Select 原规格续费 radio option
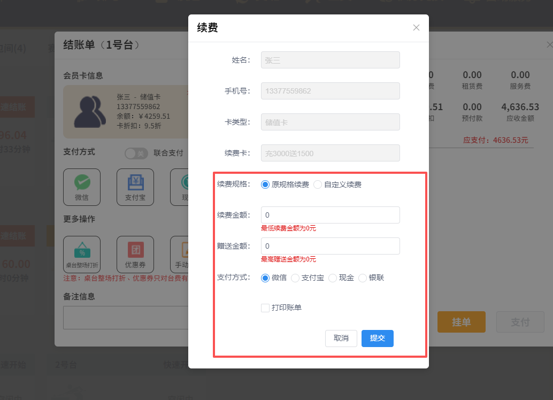The height and width of the screenshot is (400, 553). tap(265, 184)
